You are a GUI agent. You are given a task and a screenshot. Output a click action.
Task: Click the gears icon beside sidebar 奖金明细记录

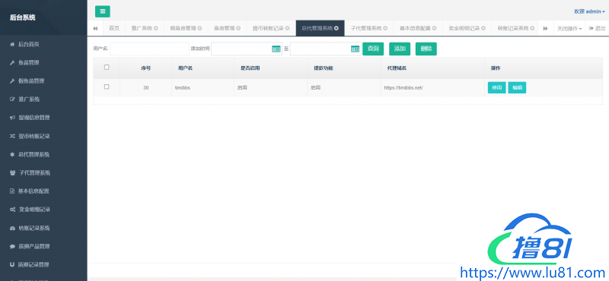click(x=12, y=210)
